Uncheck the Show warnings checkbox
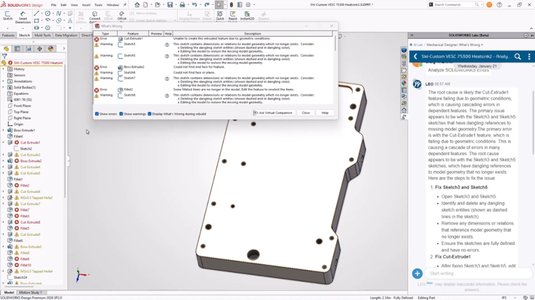535x300 pixels. [122, 114]
